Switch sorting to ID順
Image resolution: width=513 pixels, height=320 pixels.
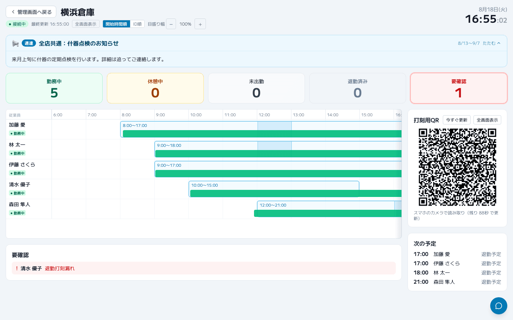pos(137,24)
